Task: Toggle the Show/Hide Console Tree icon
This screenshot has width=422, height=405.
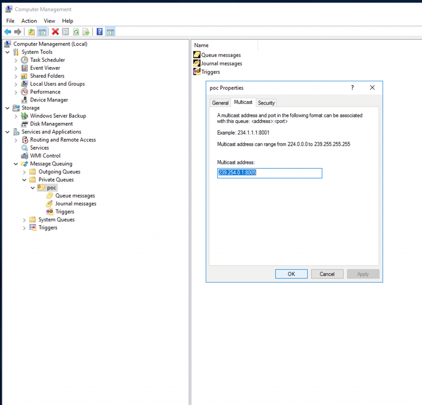Action: click(42, 32)
